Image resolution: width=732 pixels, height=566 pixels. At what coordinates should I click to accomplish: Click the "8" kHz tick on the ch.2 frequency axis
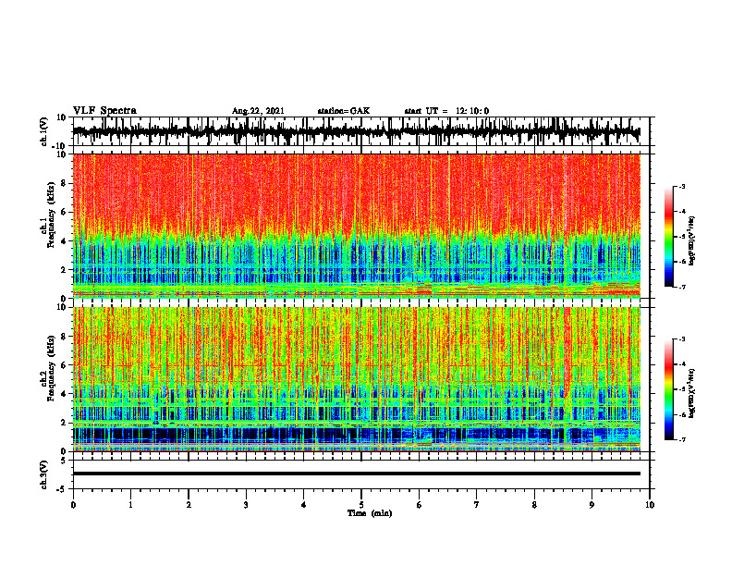[x=65, y=337]
